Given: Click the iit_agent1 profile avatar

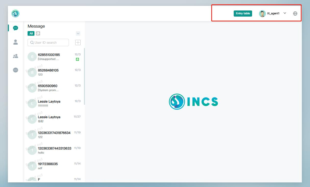Looking at the screenshot, I should (262, 14).
